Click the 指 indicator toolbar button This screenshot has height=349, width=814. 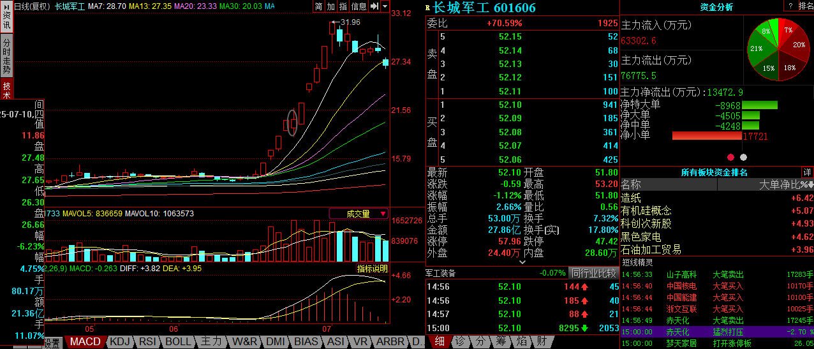[x=343, y=6]
